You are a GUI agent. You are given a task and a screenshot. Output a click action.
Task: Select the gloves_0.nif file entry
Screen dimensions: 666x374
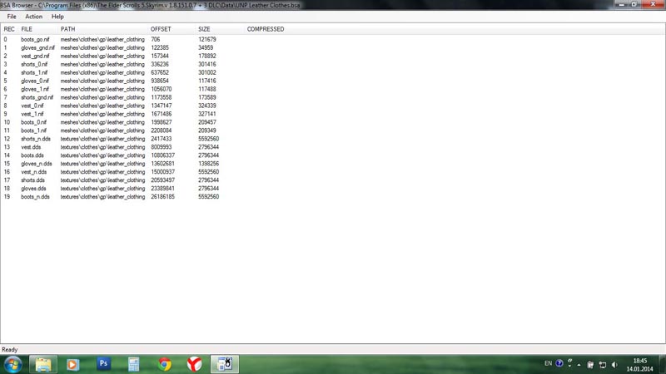(x=35, y=81)
